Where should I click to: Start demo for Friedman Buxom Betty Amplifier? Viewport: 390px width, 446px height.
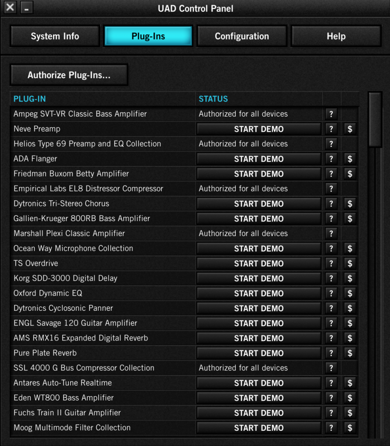pyautogui.click(x=259, y=174)
